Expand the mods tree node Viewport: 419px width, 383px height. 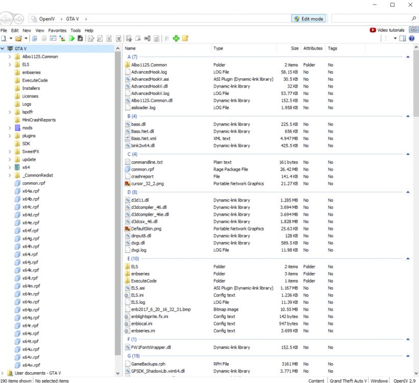(9, 127)
